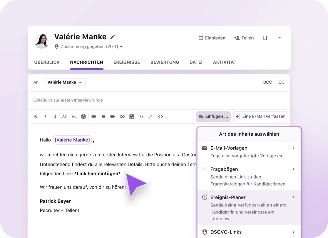Expand the consent status dropdown arrow
328x238 pixels.
pyautogui.click(x=121, y=47)
